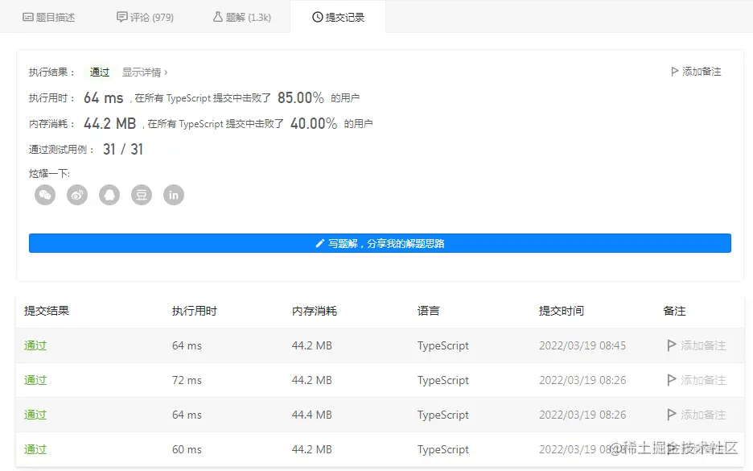Share result via WeChat icon
Viewport: 753px width, 471px height.
click(x=45, y=195)
